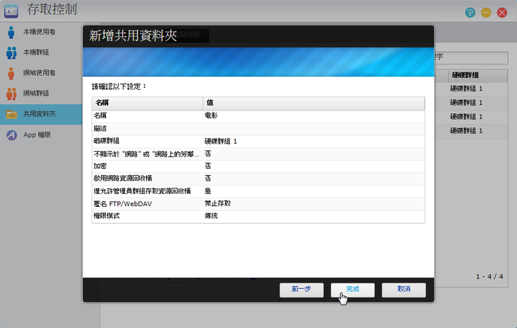517x328 pixels.
Task: Click the 名稱 column header
Action: (147, 103)
